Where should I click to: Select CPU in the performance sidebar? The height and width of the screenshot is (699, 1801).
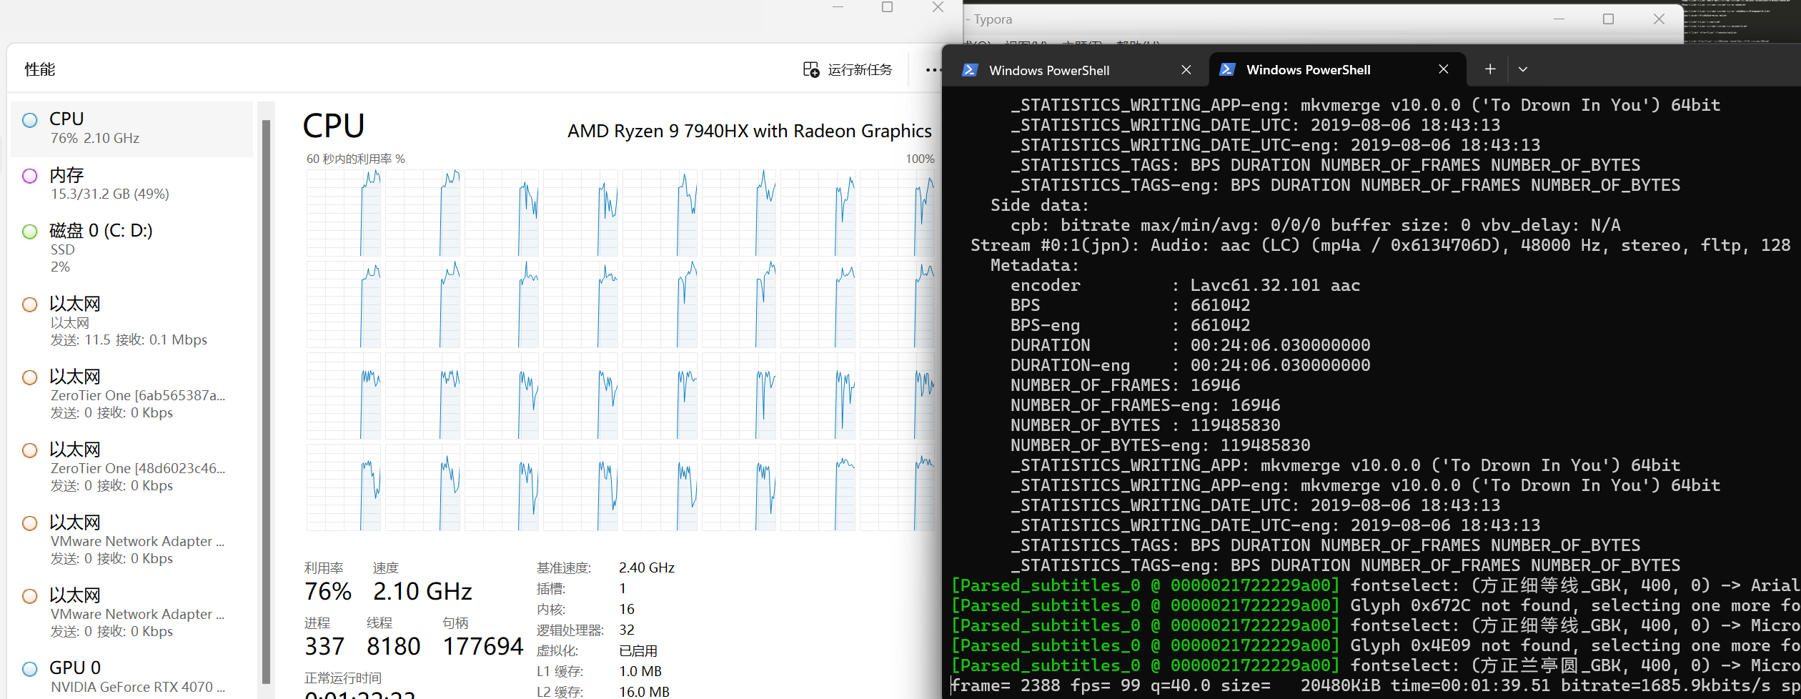click(132, 128)
